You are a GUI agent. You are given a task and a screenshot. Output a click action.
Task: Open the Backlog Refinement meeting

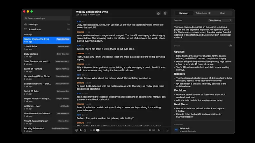(x=47, y=130)
